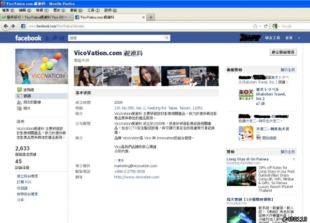The width and height of the screenshot is (310, 223).
Task: Open the 編輯 (Edit) menu
Action: [25, 10]
